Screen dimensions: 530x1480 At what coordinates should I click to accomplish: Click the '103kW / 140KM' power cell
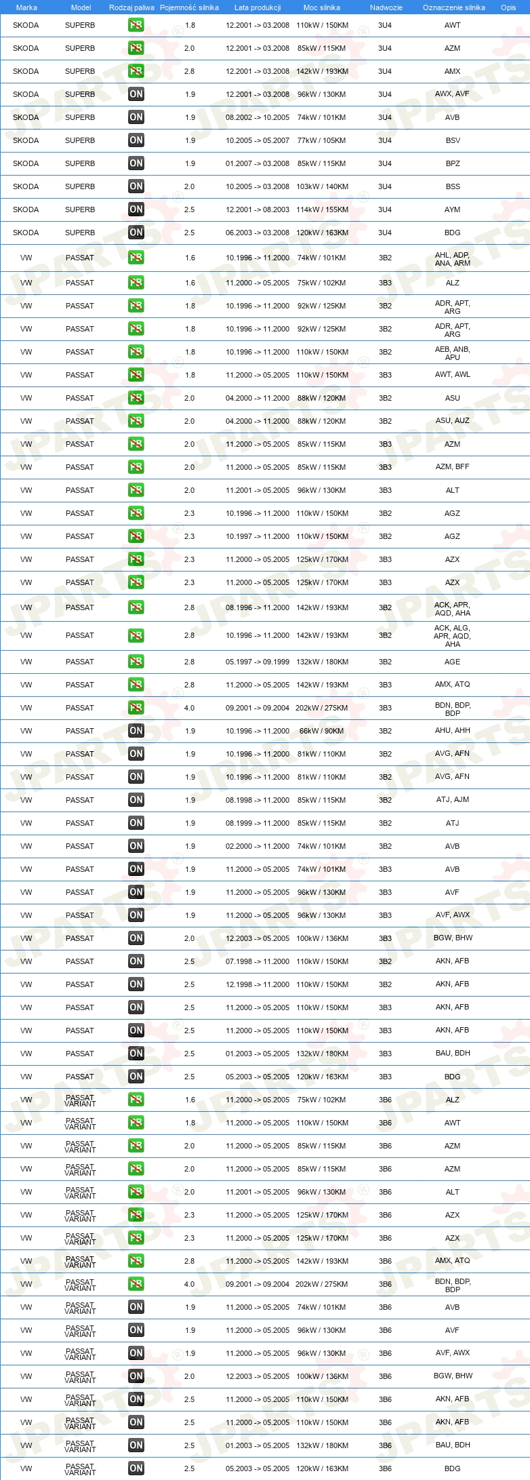click(322, 186)
